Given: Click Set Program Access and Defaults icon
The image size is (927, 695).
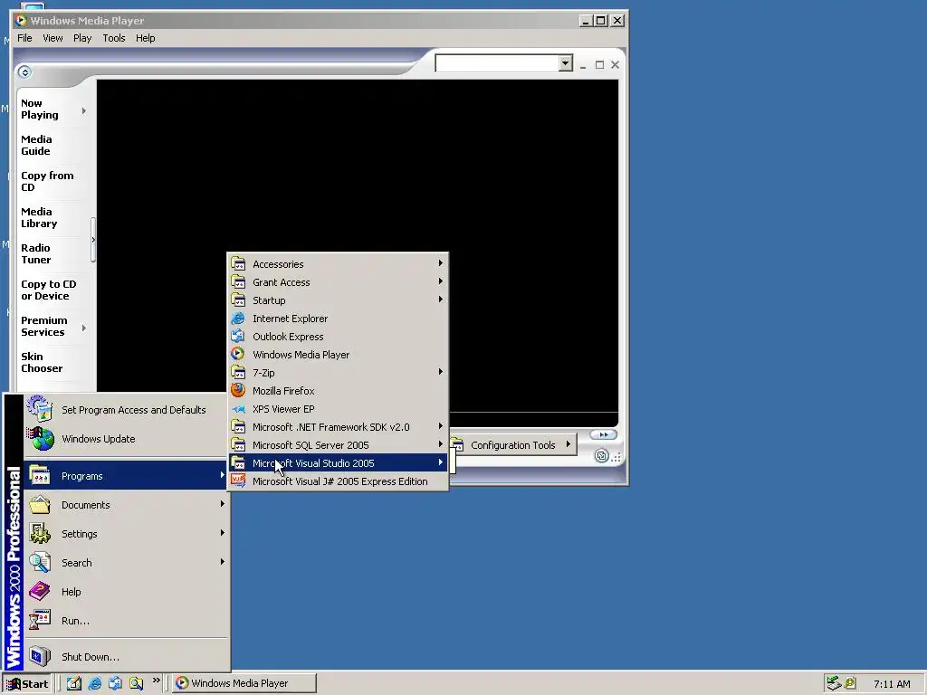Looking at the screenshot, I should [x=40, y=409].
